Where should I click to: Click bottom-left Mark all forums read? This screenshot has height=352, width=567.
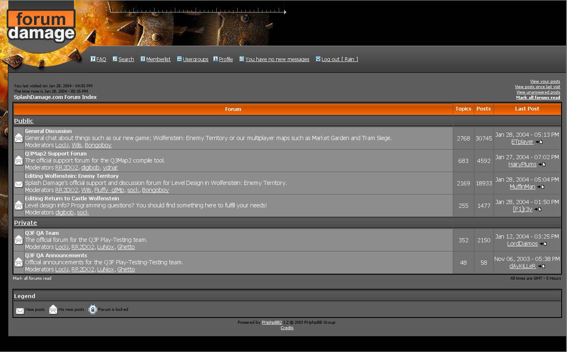click(32, 278)
